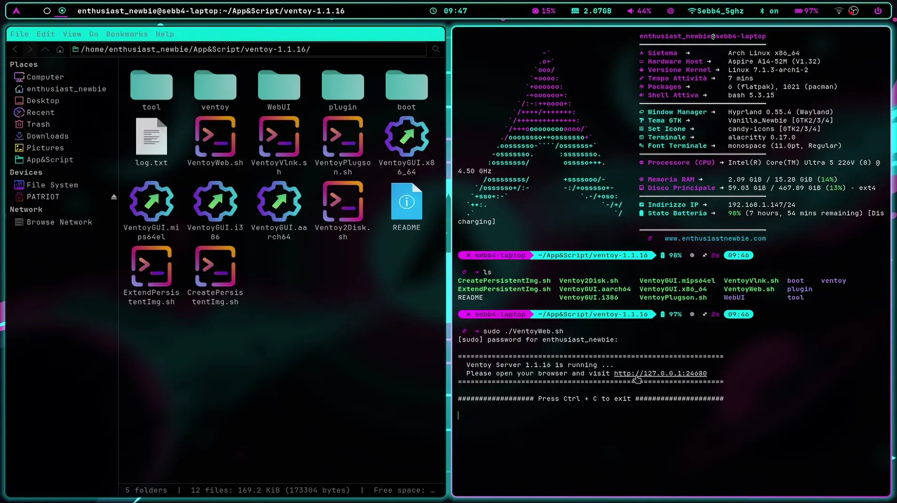
Task: Click 'sudo ./VentoyWeb.sh' command in terminal
Action: (523, 331)
